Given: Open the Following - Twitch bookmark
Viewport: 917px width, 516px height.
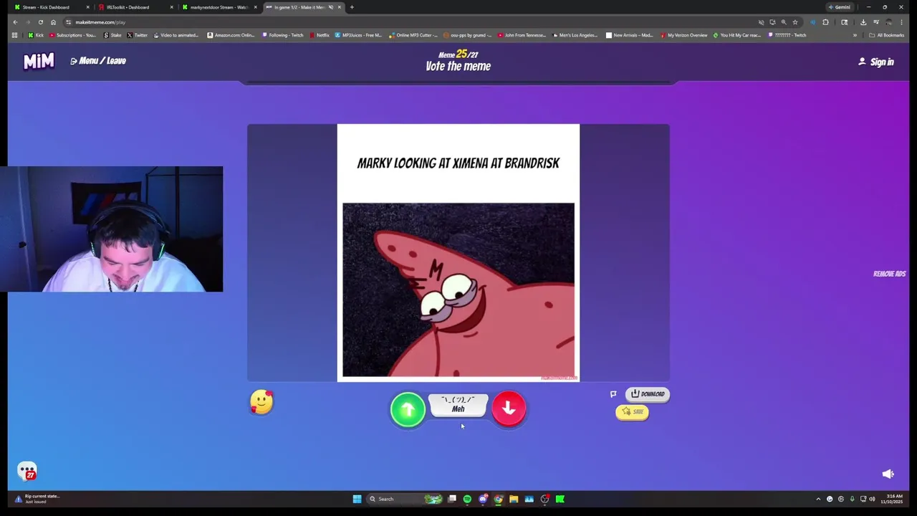Looking at the screenshot, I should [x=284, y=35].
